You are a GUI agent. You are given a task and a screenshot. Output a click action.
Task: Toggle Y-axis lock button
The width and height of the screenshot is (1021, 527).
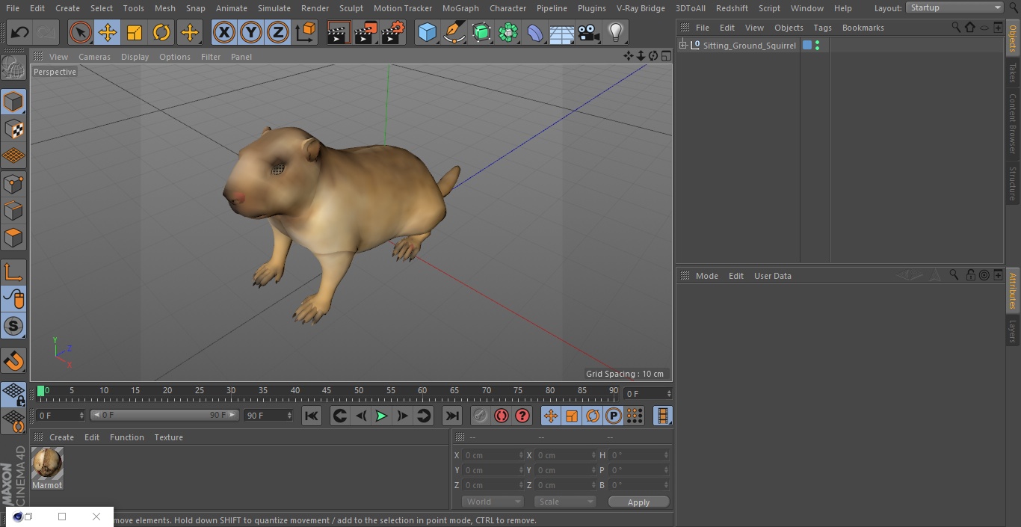(x=250, y=33)
